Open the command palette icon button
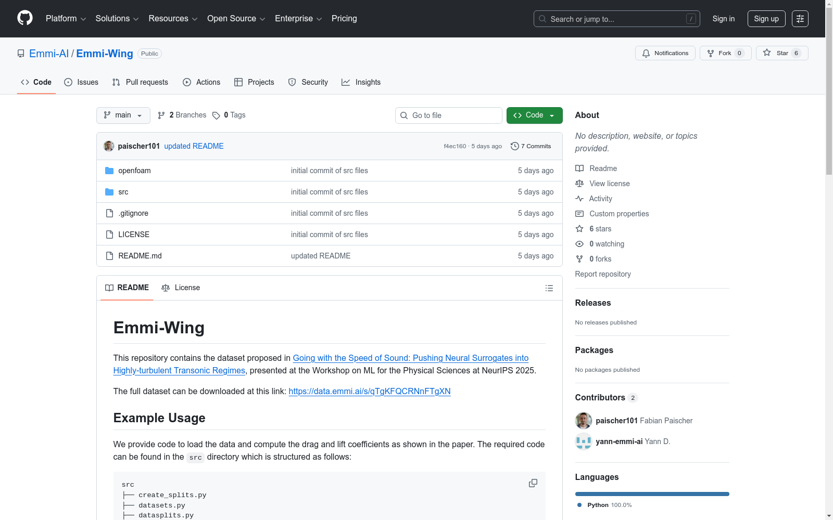The image size is (833, 520). click(x=800, y=19)
